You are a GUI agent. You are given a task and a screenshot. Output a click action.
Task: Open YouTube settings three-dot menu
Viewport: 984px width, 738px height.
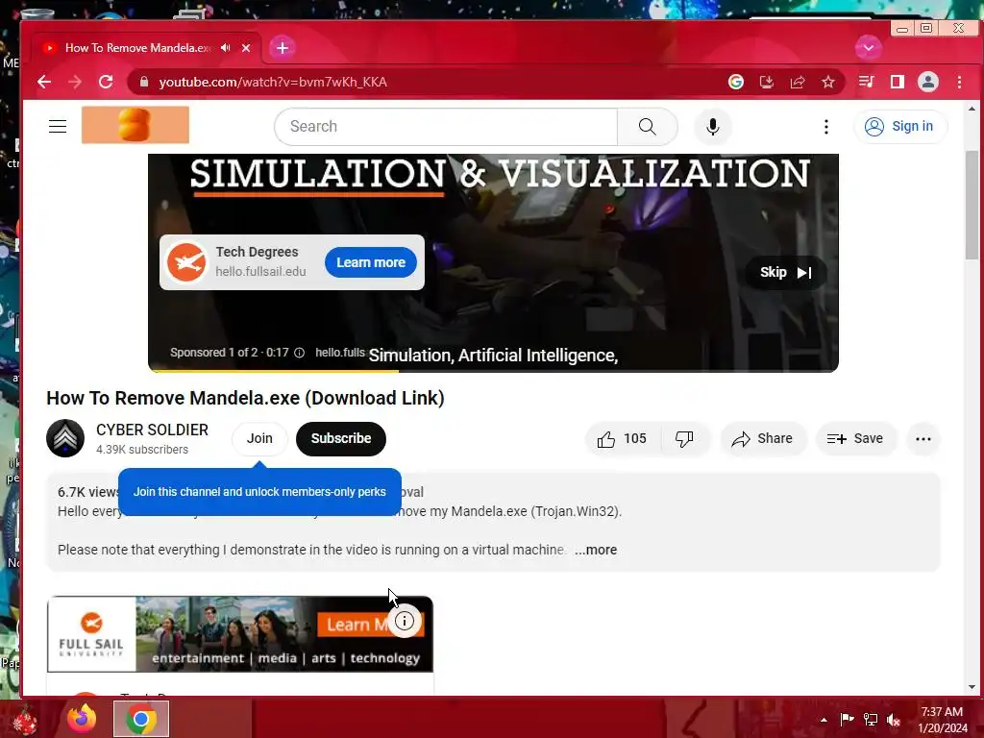[x=825, y=127]
